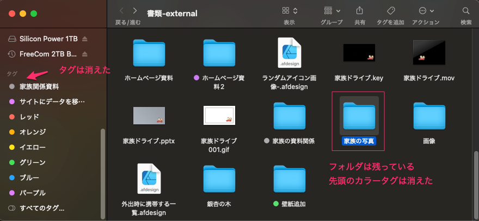Open the view mode switcher dropdown
479x221 pixels.
pos(290,11)
